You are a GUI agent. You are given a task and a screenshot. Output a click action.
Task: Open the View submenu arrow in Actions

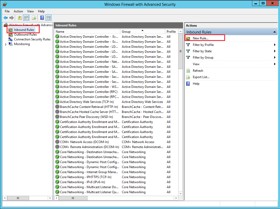click(275, 64)
